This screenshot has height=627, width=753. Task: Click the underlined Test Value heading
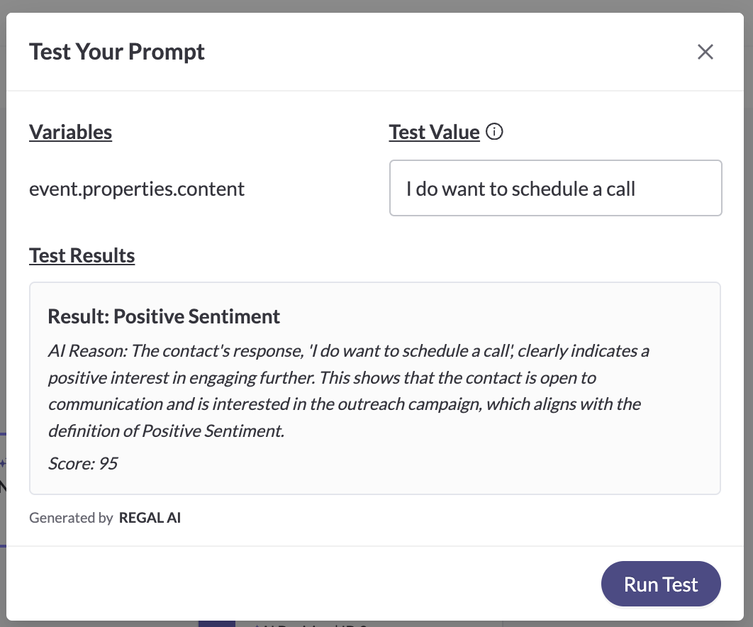[434, 132]
